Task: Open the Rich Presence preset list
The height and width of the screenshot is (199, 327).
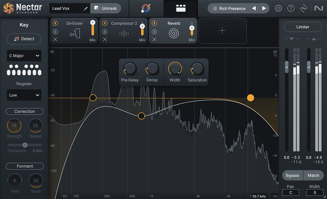Action: [229, 8]
